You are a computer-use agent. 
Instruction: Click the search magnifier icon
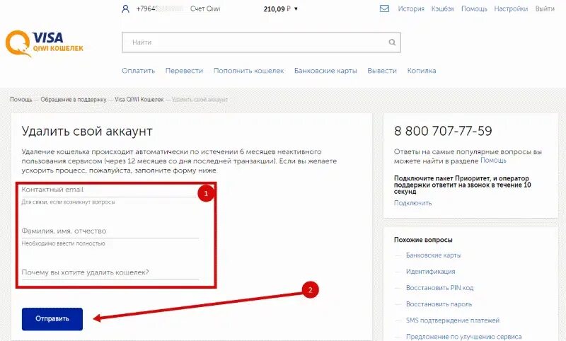point(392,42)
